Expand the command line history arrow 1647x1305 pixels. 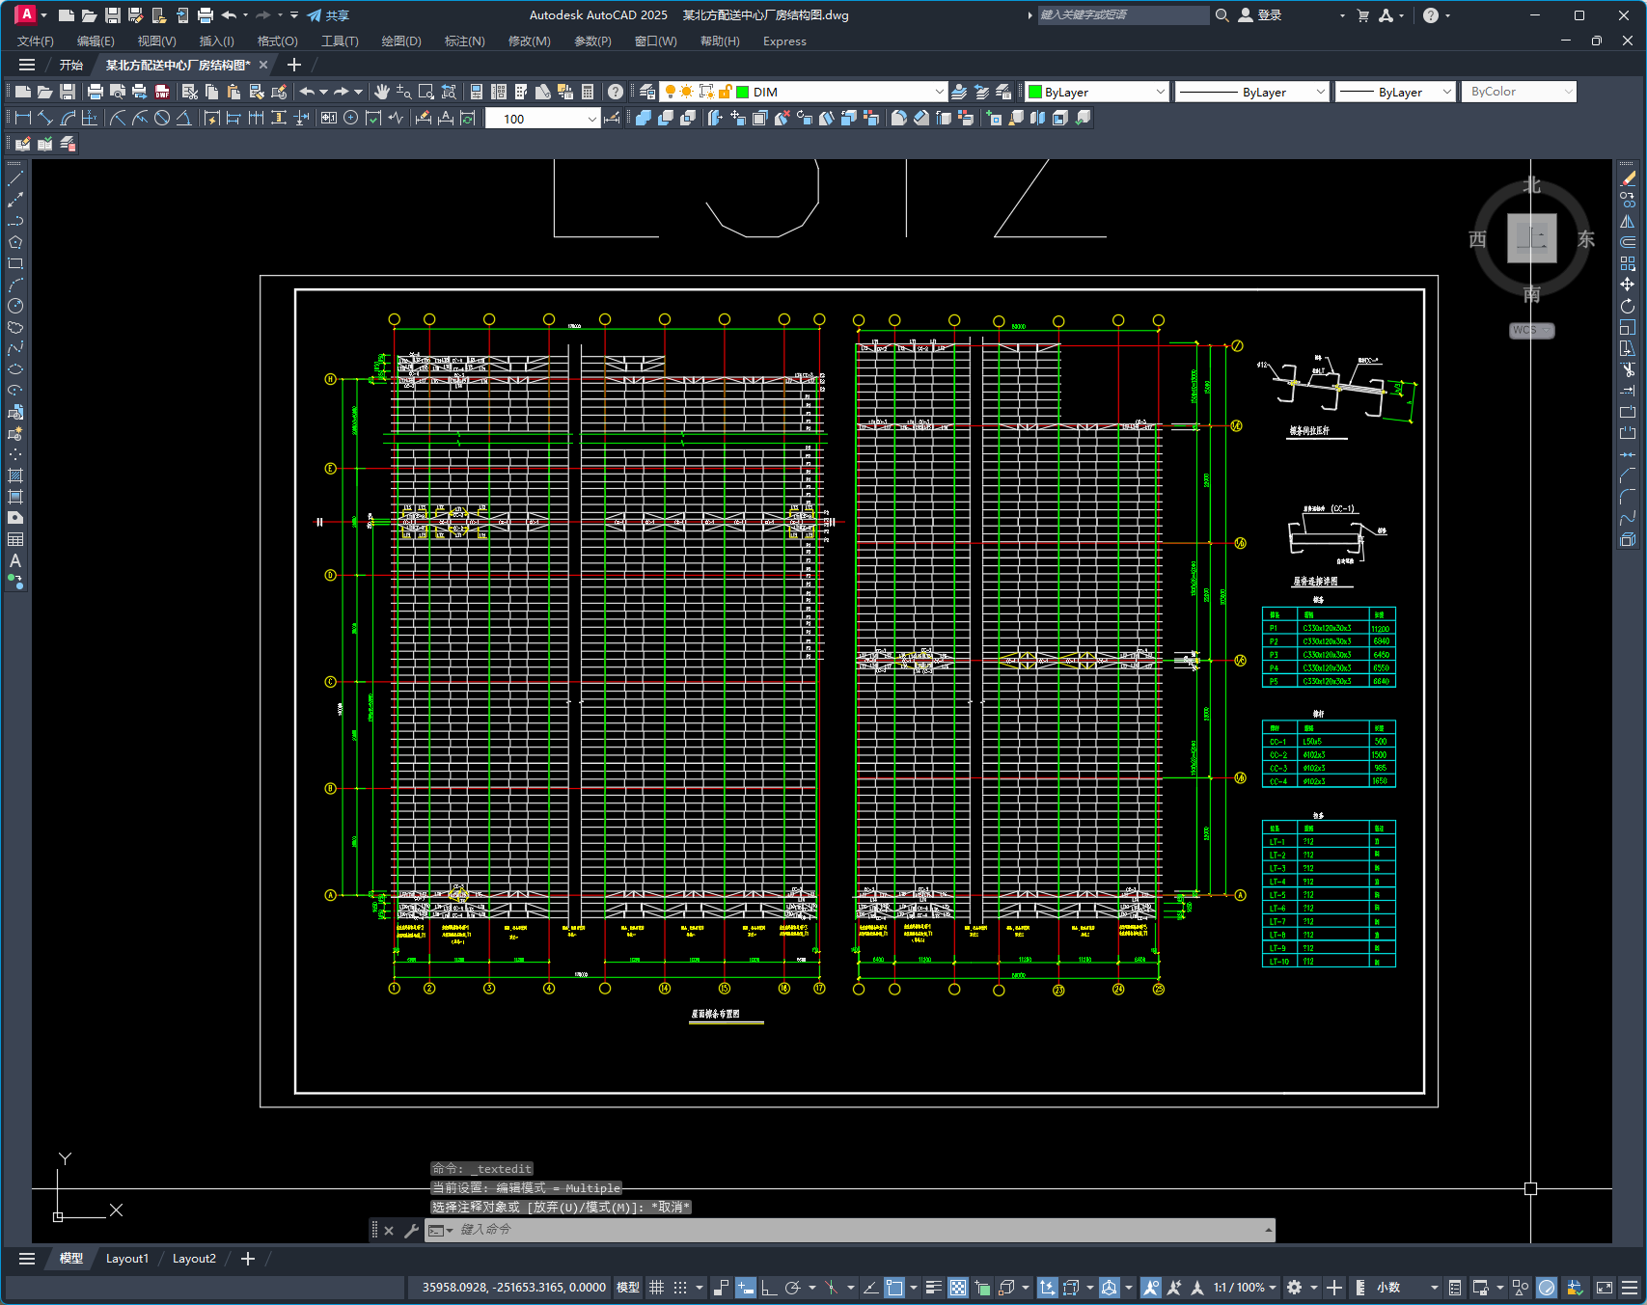[x=1268, y=1230]
